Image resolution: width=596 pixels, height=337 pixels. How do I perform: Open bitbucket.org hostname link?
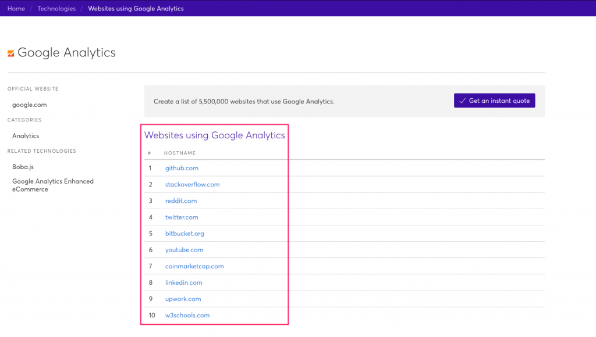click(x=185, y=234)
